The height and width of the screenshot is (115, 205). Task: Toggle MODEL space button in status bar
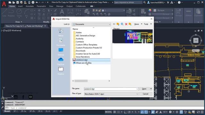[x=109, y=112]
